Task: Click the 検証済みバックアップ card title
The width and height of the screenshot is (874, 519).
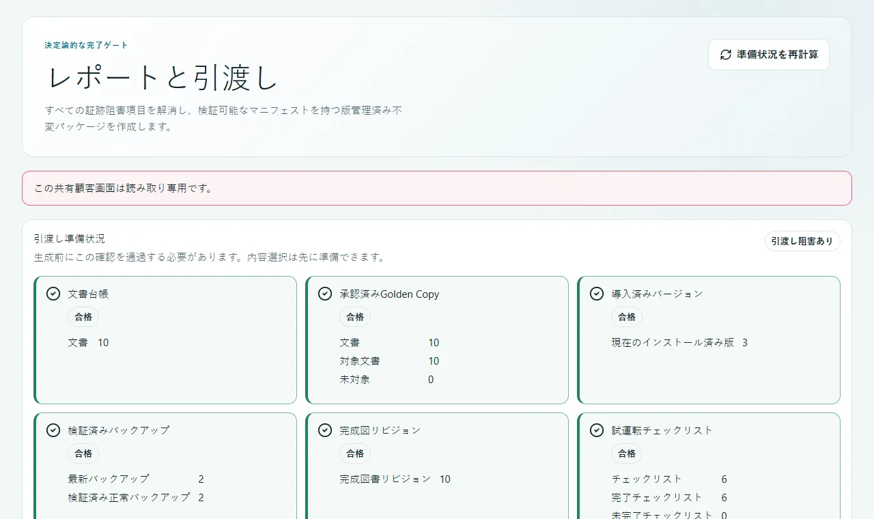Action: click(119, 431)
